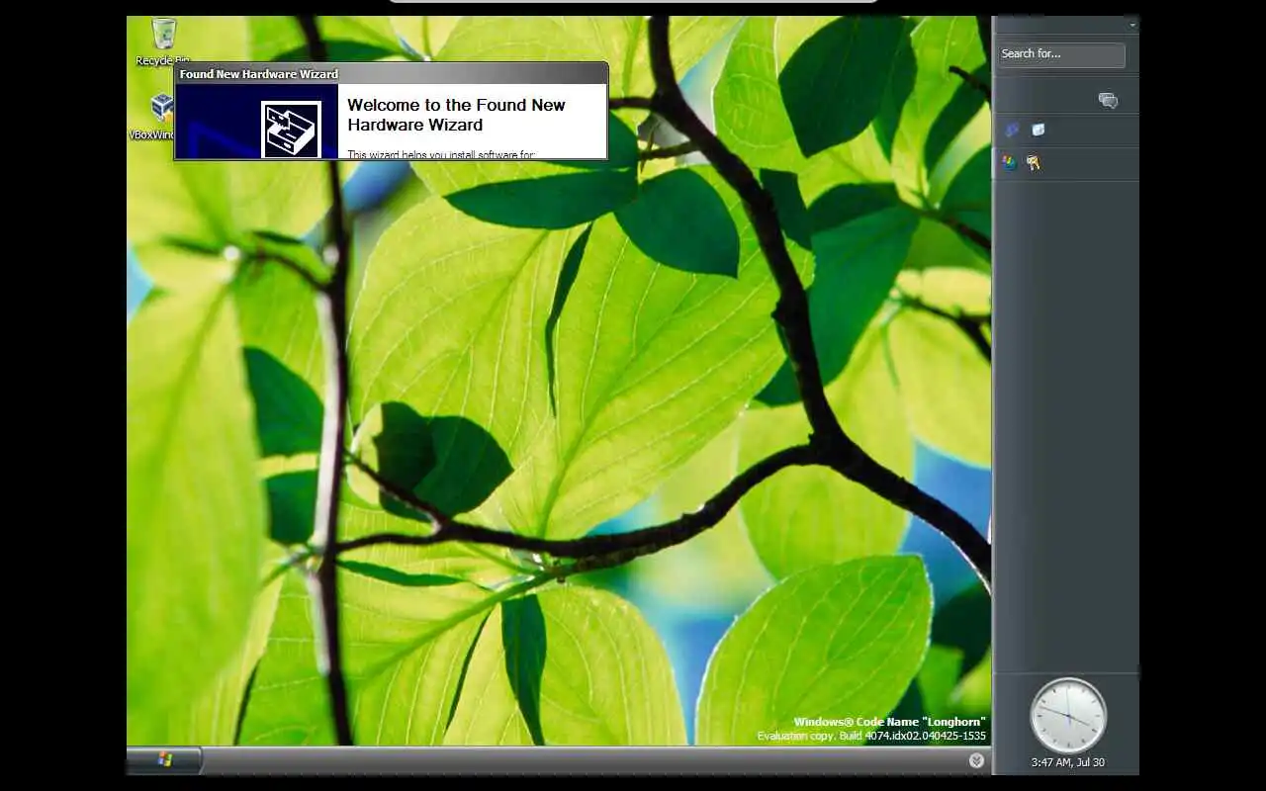
Task: Click the analog clock tile in sidebar
Action: pos(1067,716)
